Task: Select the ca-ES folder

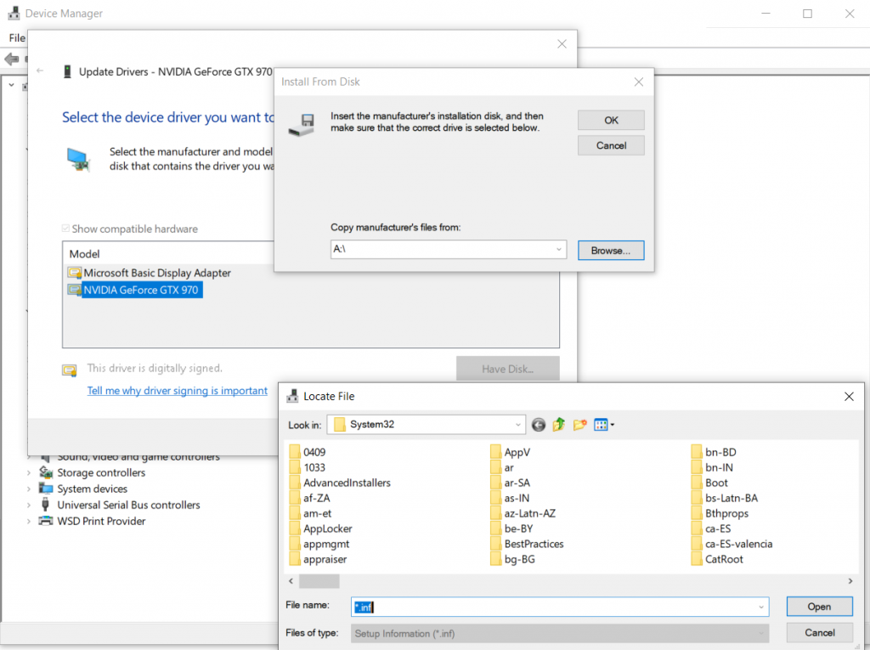Action: click(711, 528)
